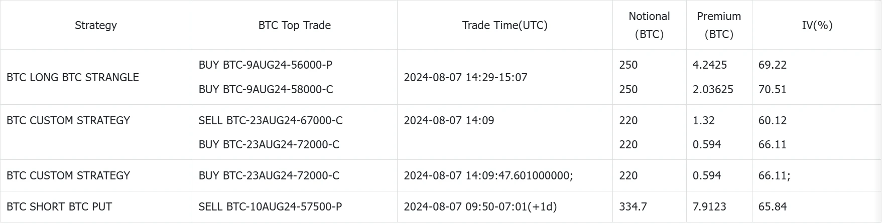This screenshot has width=883, height=224.
Task: Click premium value 7.9123
Action: pyautogui.click(x=710, y=206)
